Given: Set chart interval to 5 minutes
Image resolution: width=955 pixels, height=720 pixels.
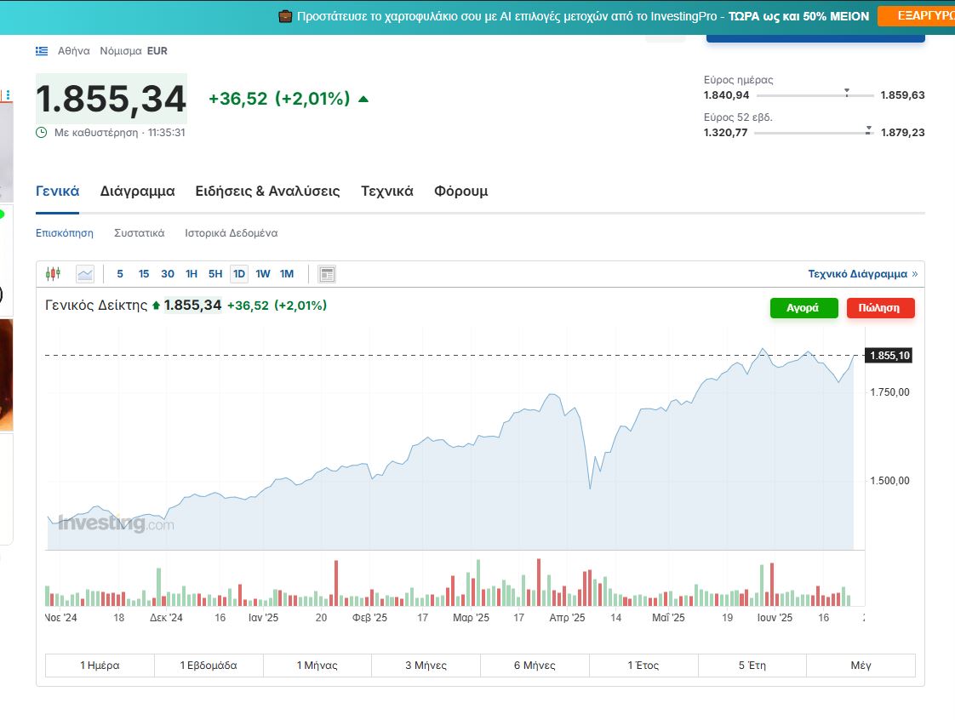Looking at the screenshot, I should pyautogui.click(x=120, y=274).
